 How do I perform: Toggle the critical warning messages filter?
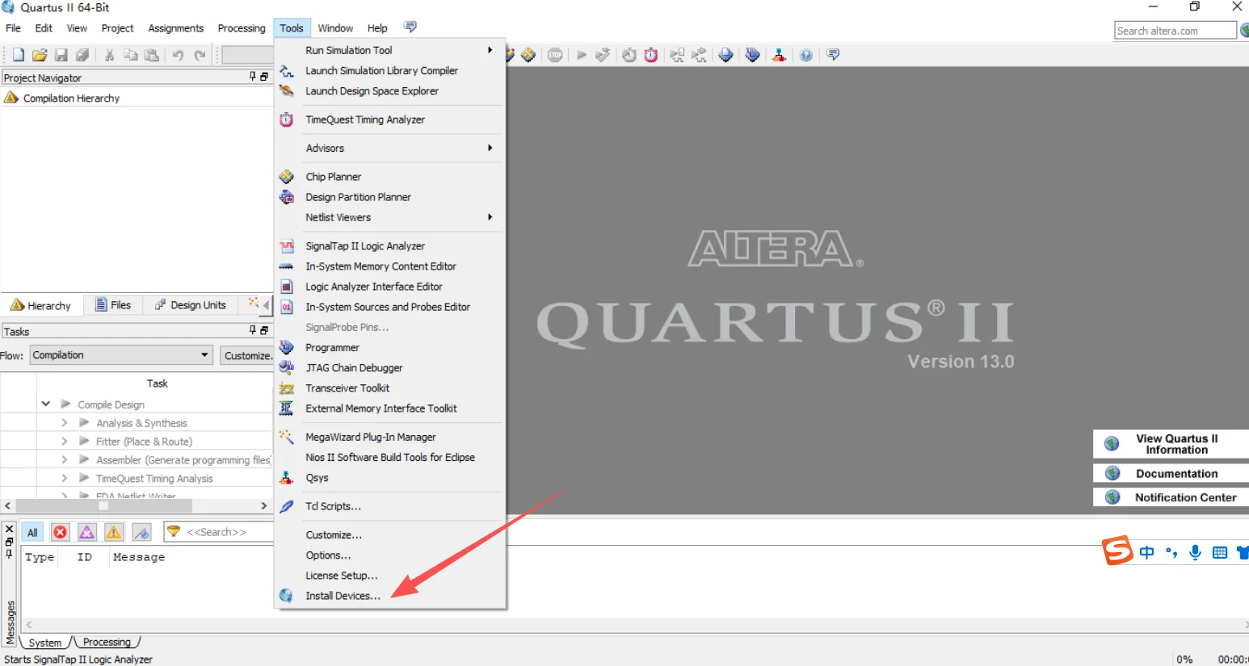tap(87, 532)
